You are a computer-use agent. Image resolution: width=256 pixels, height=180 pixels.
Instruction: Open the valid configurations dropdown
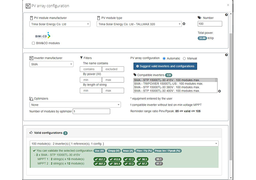pyautogui.click(x=124, y=144)
